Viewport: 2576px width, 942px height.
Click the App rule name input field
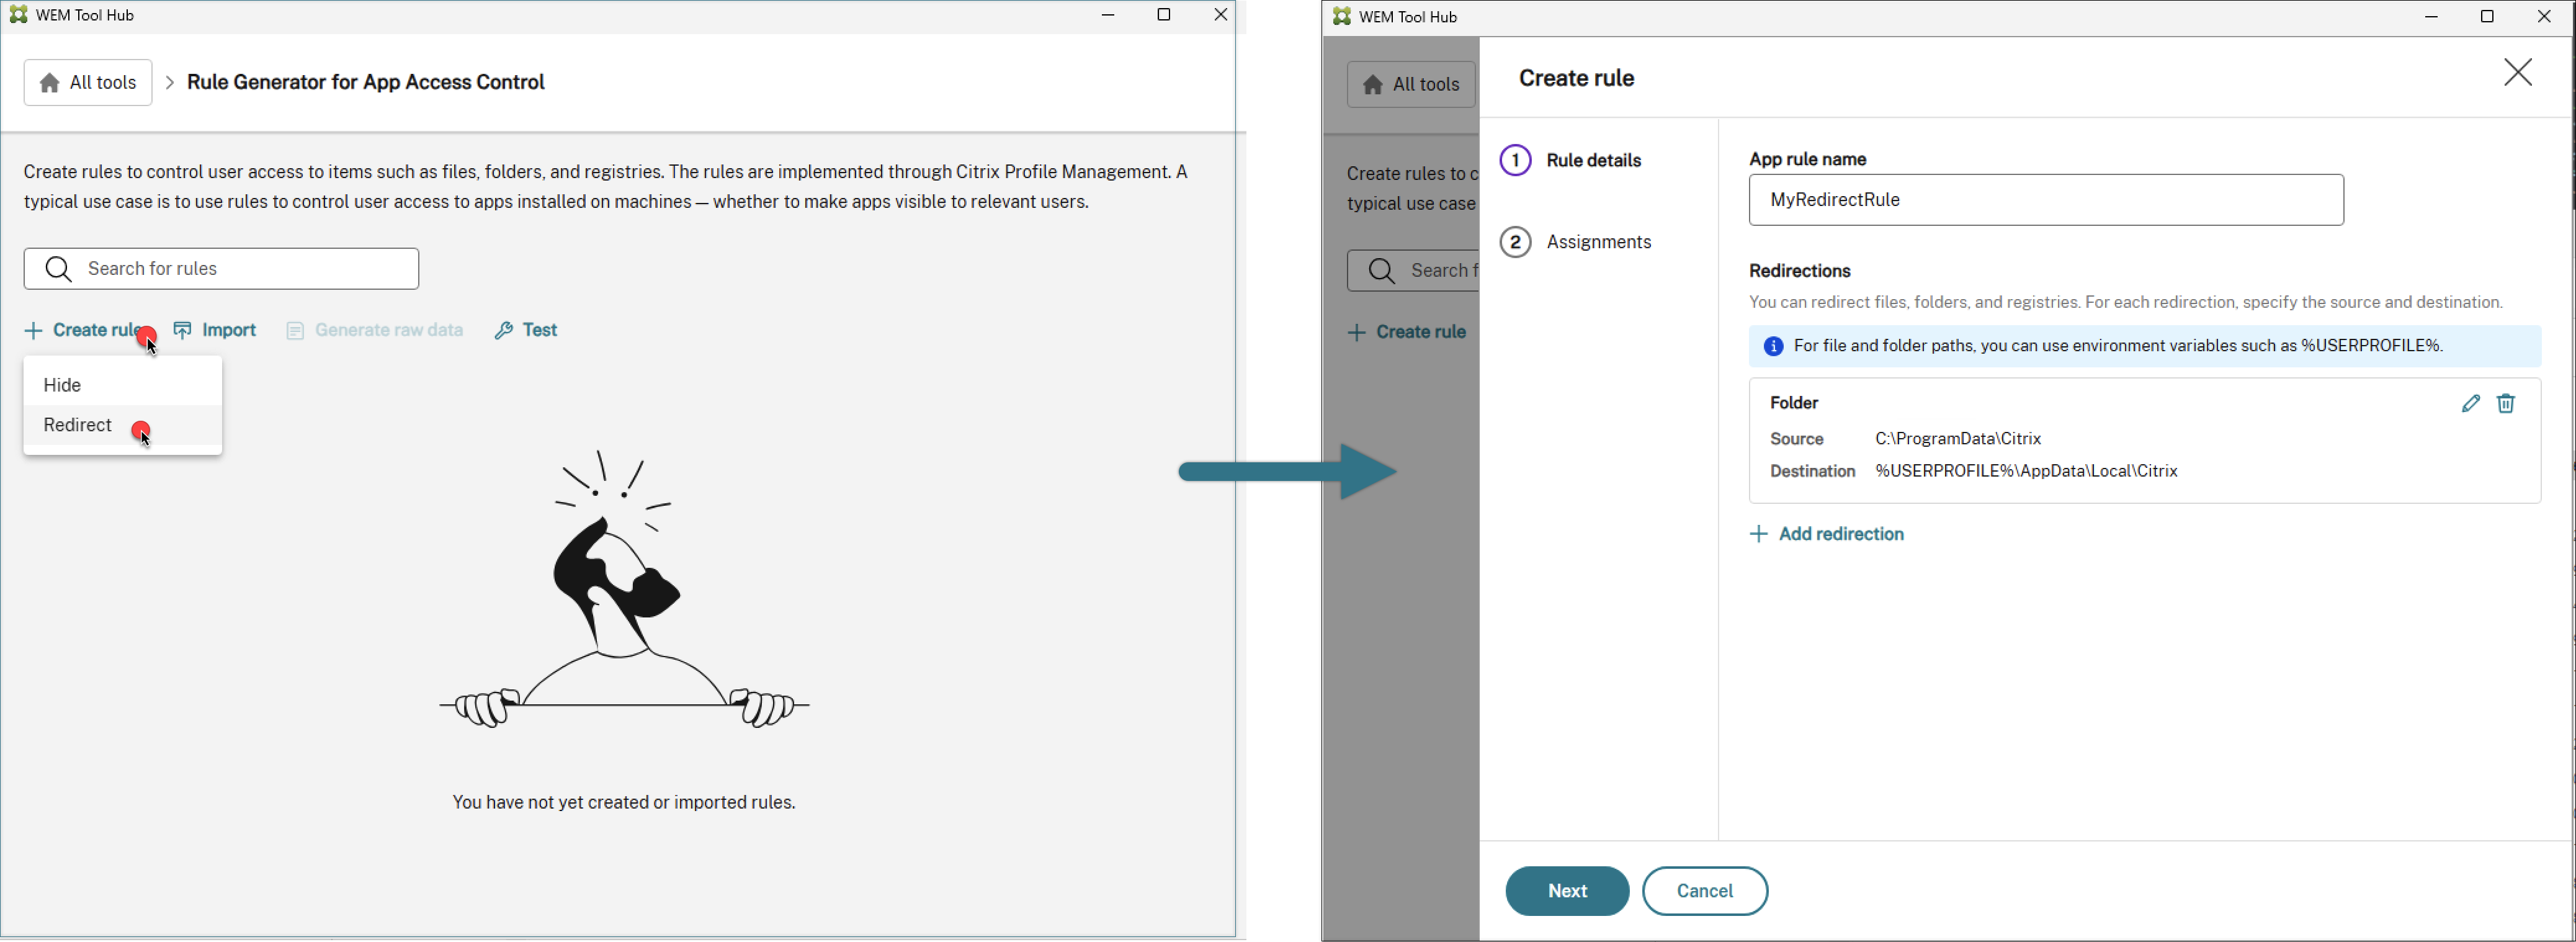2045,201
